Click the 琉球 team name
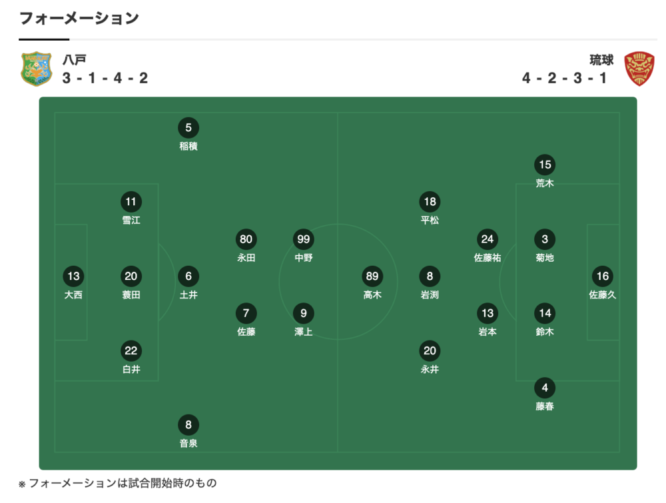 [x=601, y=60]
